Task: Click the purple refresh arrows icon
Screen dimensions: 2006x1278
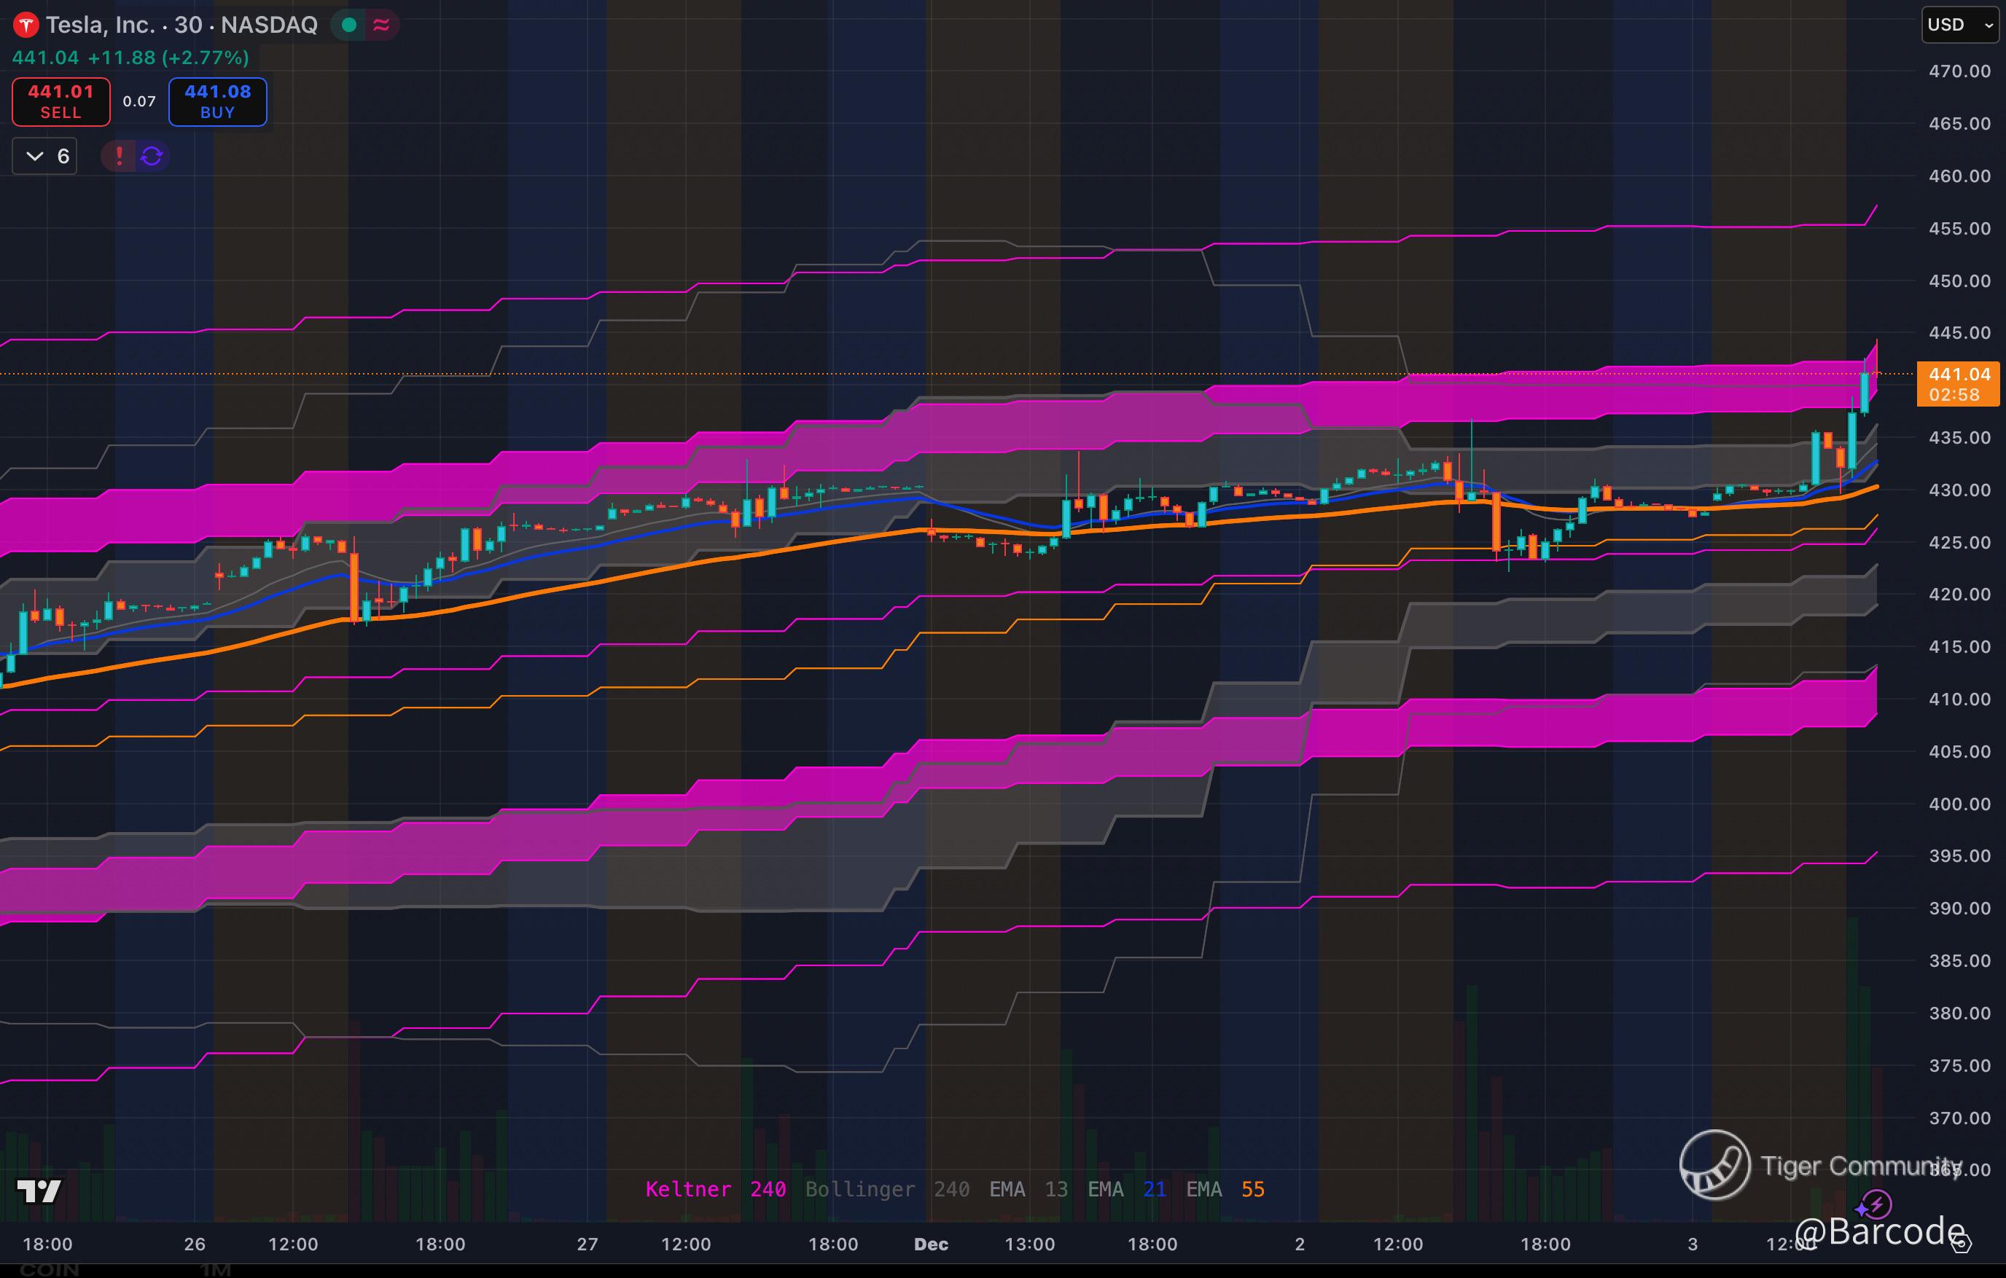Action: tap(152, 156)
